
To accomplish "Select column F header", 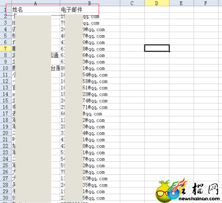I will click(x=206, y=3).
